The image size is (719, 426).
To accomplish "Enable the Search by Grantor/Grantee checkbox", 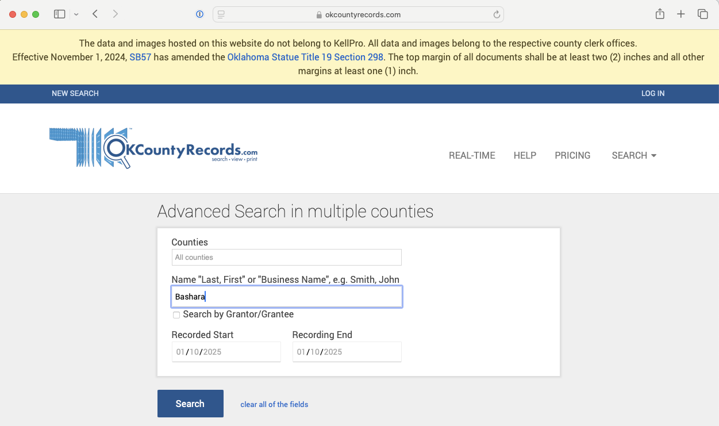I will click(176, 315).
